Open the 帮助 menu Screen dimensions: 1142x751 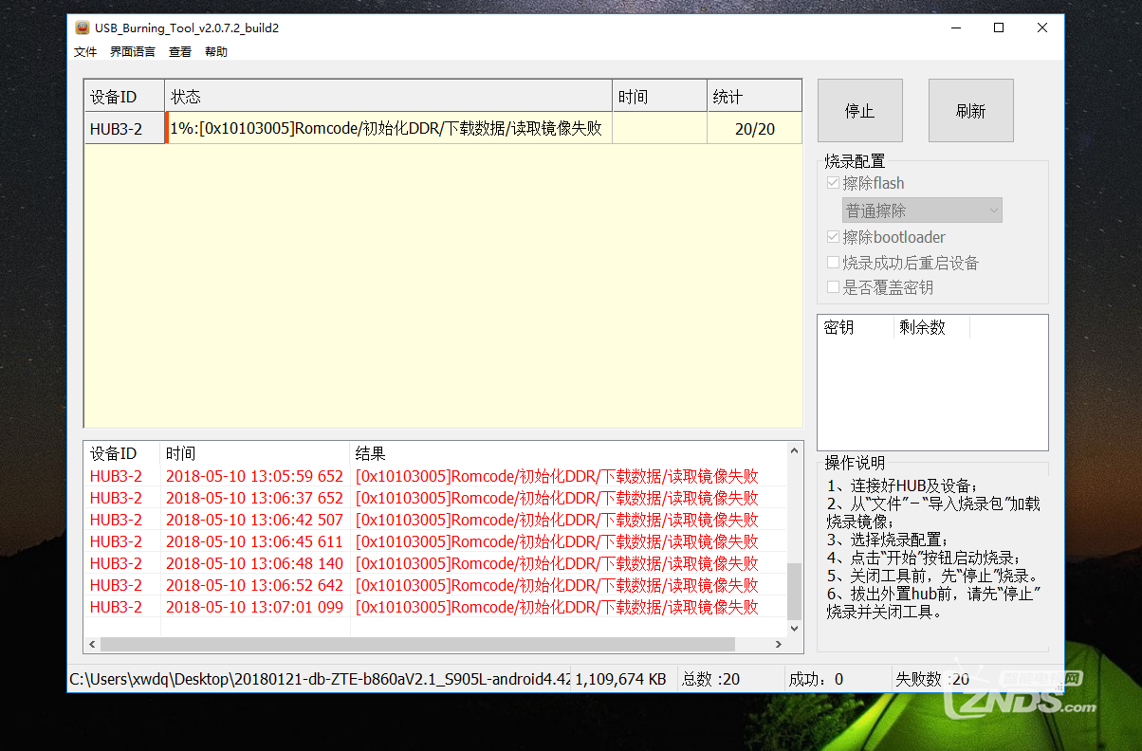point(216,52)
